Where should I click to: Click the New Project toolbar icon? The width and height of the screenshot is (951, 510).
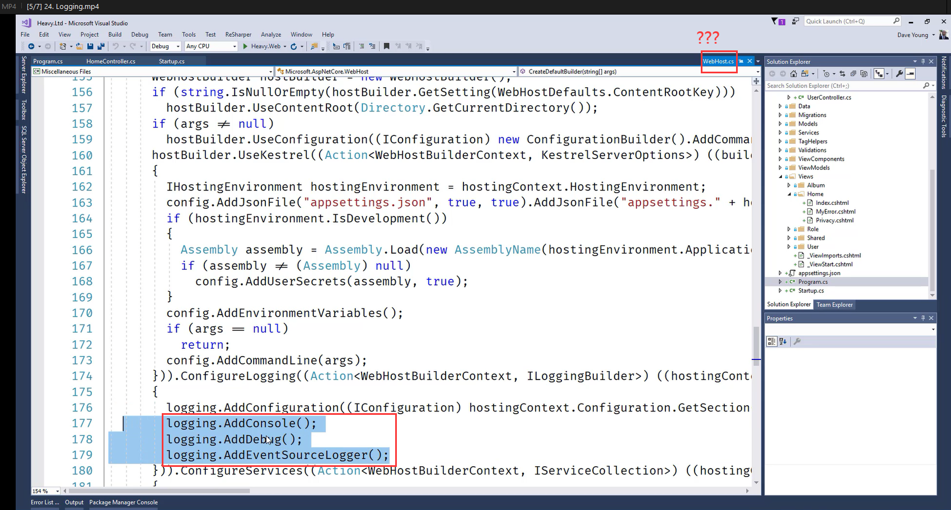(63, 46)
